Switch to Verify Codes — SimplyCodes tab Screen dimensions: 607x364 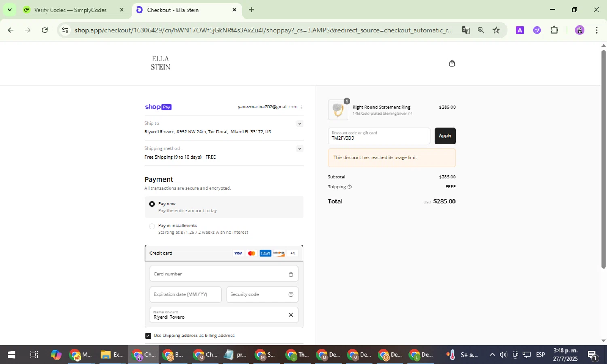pos(70,10)
